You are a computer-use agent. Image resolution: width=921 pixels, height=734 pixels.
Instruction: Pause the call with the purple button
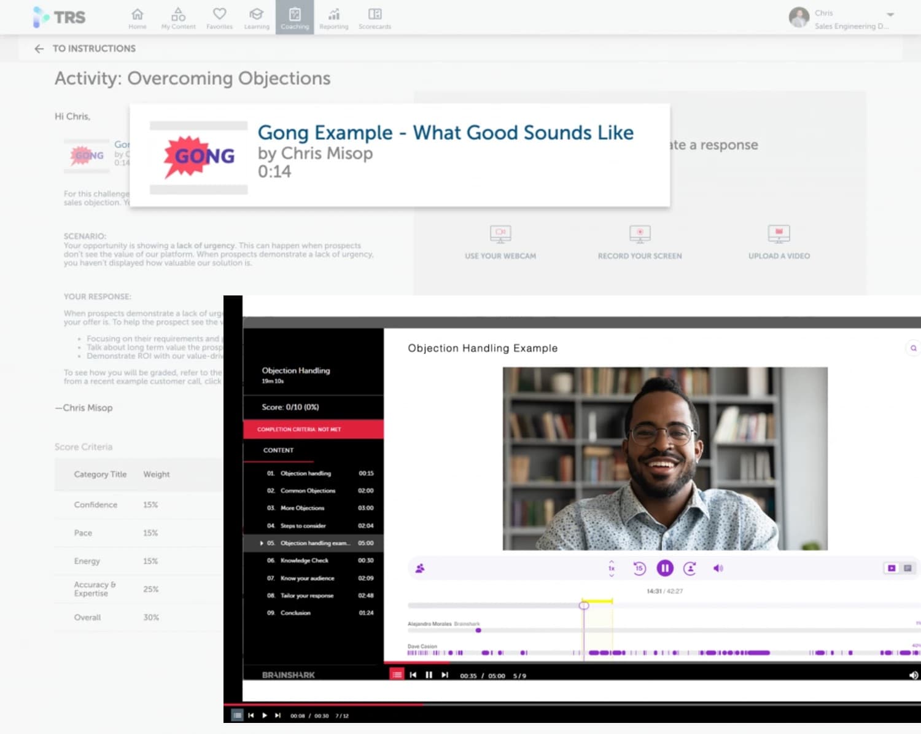click(665, 569)
